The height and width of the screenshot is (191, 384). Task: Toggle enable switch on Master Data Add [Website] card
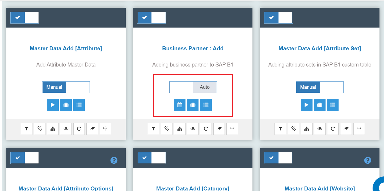click(x=278, y=158)
